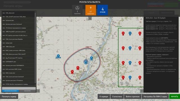Screen dimensions: 180x101
Task: Select first-row blue airfield in green duel zone
Action: click(x=130, y=33)
